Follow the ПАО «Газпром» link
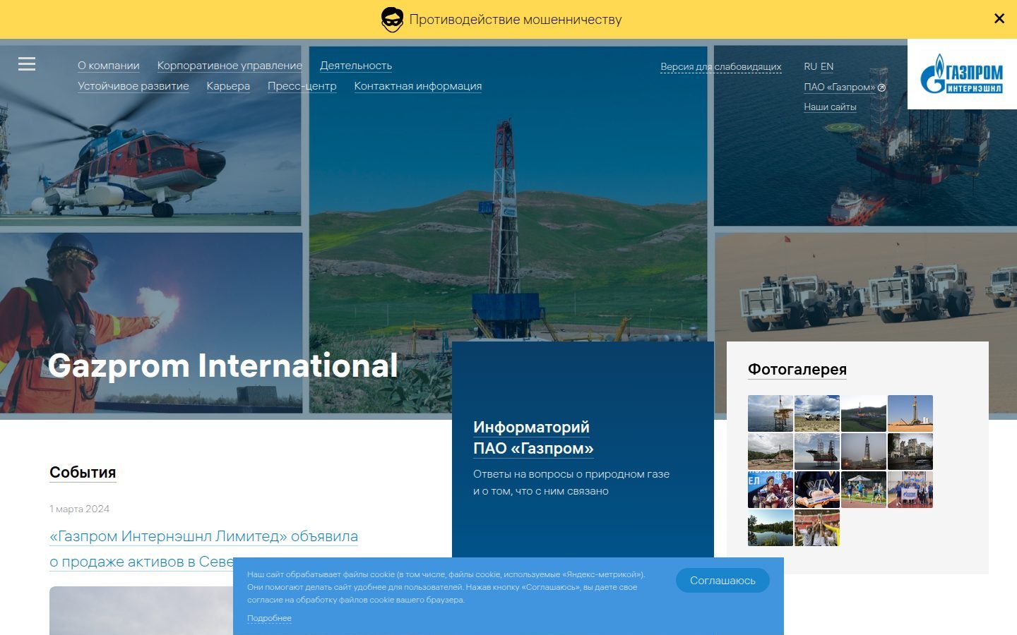Viewport: 1017px width, 635px height. coord(840,87)
